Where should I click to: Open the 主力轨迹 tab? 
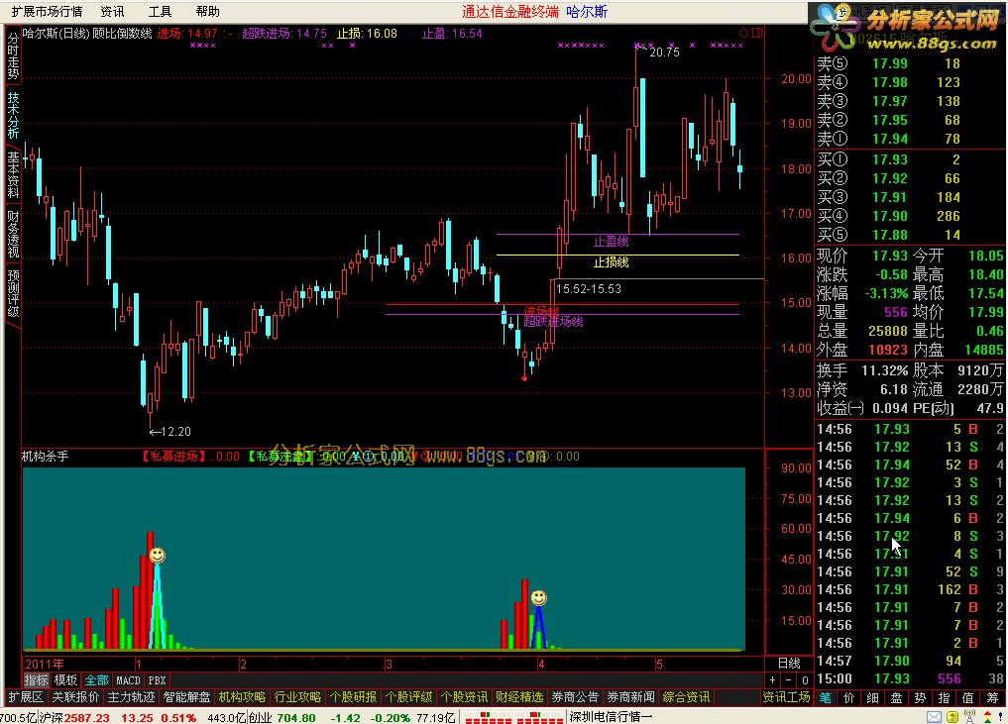click(131, 697)
